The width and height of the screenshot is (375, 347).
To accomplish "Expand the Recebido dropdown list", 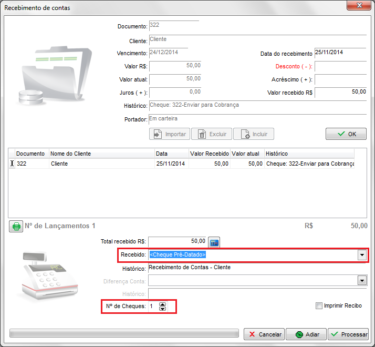I will [361, 255].
